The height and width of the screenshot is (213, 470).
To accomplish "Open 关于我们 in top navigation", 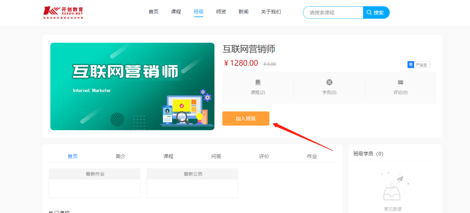I will (271, 12).
